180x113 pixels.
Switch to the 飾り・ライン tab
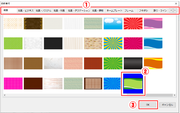click(160, 11)
